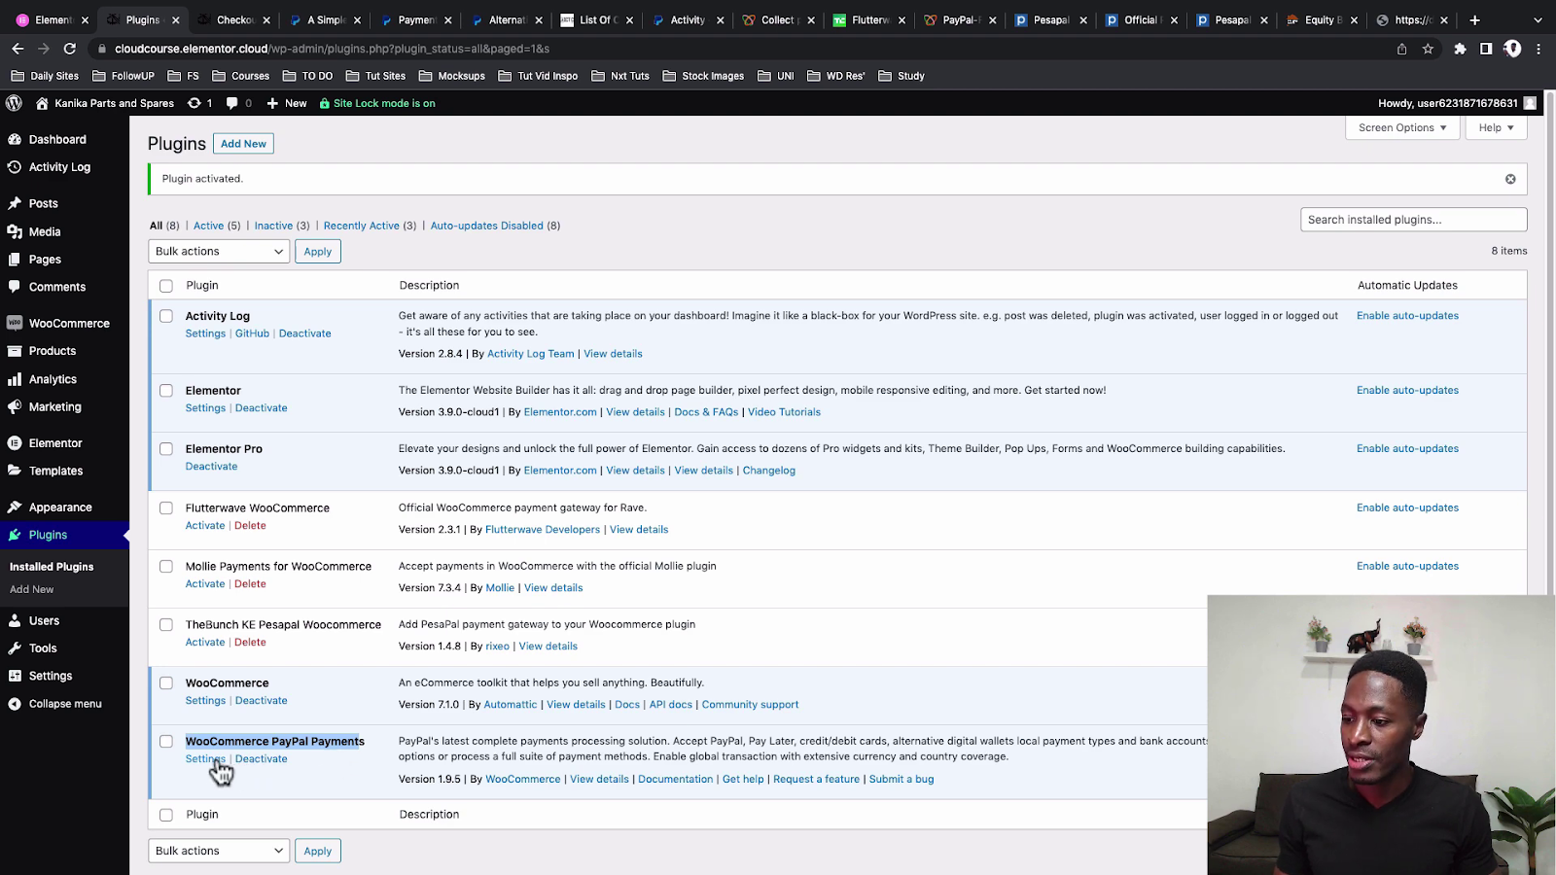
Task: Click the Search installed plugins field
Action: (x=1413, y=220)
